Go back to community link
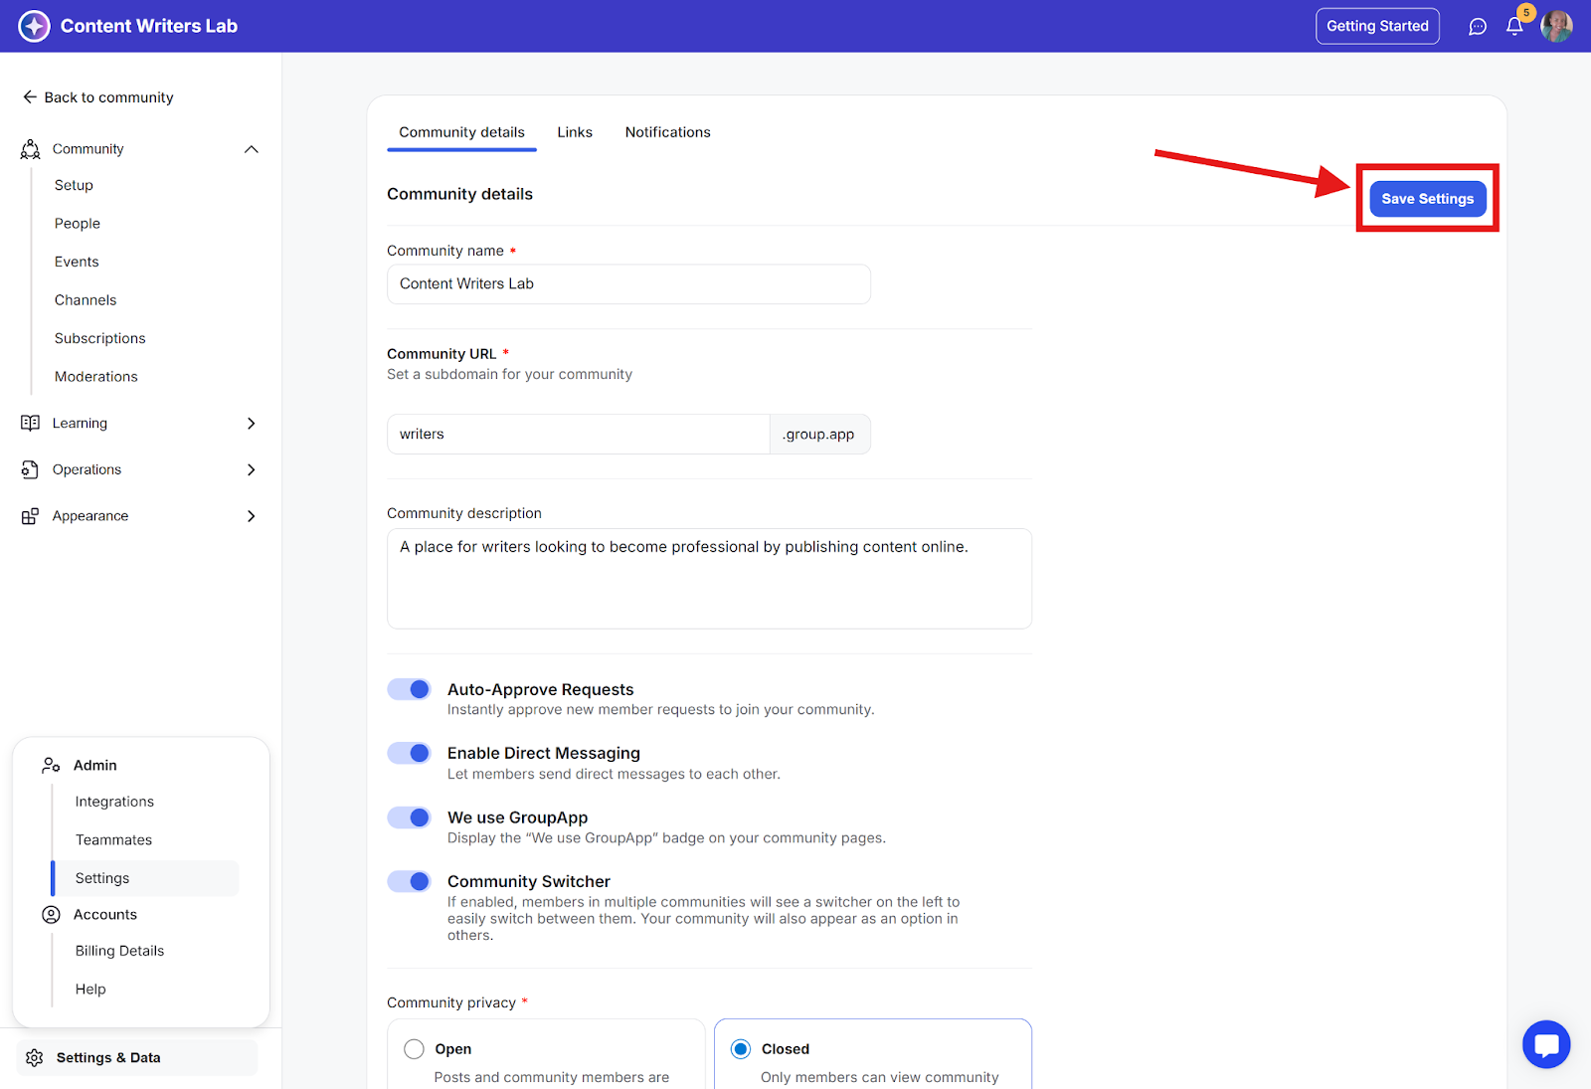The height and width of the screenshot is (1089, 1591). click(97, 97)
